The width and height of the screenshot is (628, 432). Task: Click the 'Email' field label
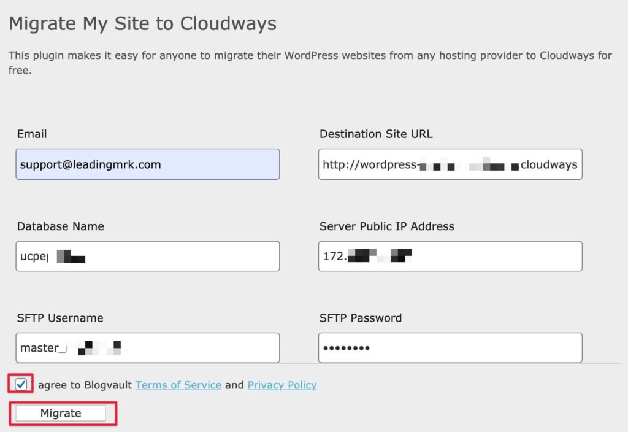click(32, 134)
